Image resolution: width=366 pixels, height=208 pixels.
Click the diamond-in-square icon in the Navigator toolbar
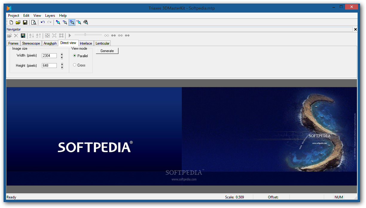[47, 36]
